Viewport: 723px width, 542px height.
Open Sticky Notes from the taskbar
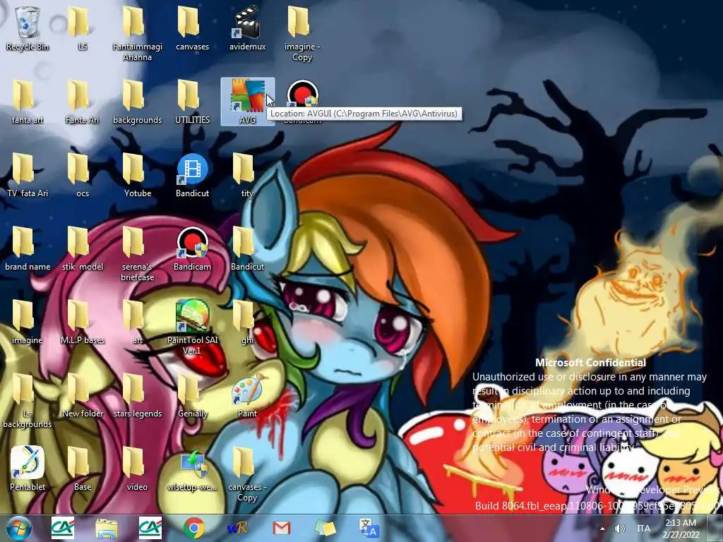point(325,528)
